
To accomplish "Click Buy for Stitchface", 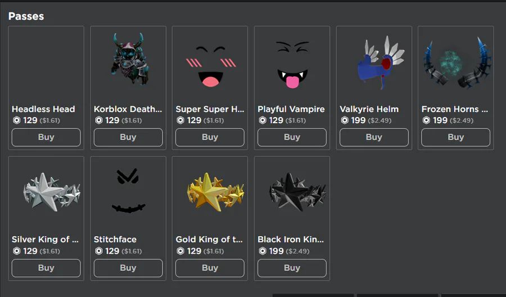I will coord(128,268).
